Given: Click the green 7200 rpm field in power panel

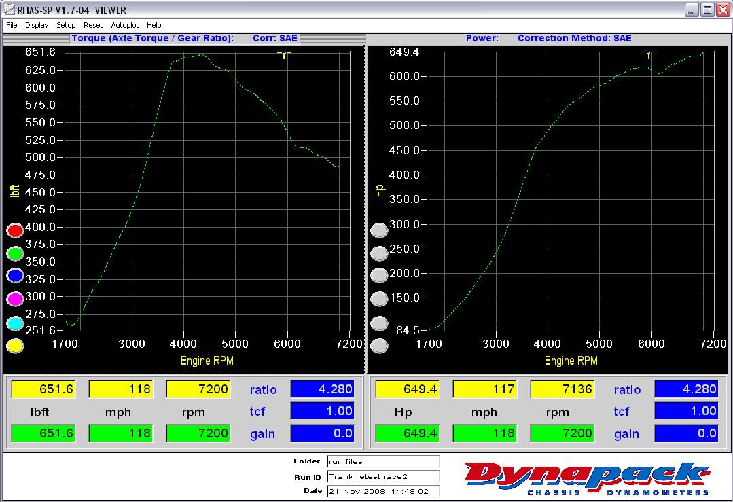Looking at the screenshot, I should [562, 433].
